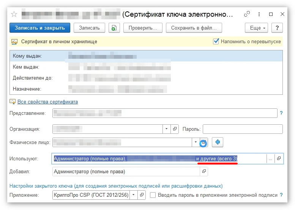The height and width of the screenshot is (210, 295).
Task: Click the Записать и закрыть button
Action: click(40, 28)
